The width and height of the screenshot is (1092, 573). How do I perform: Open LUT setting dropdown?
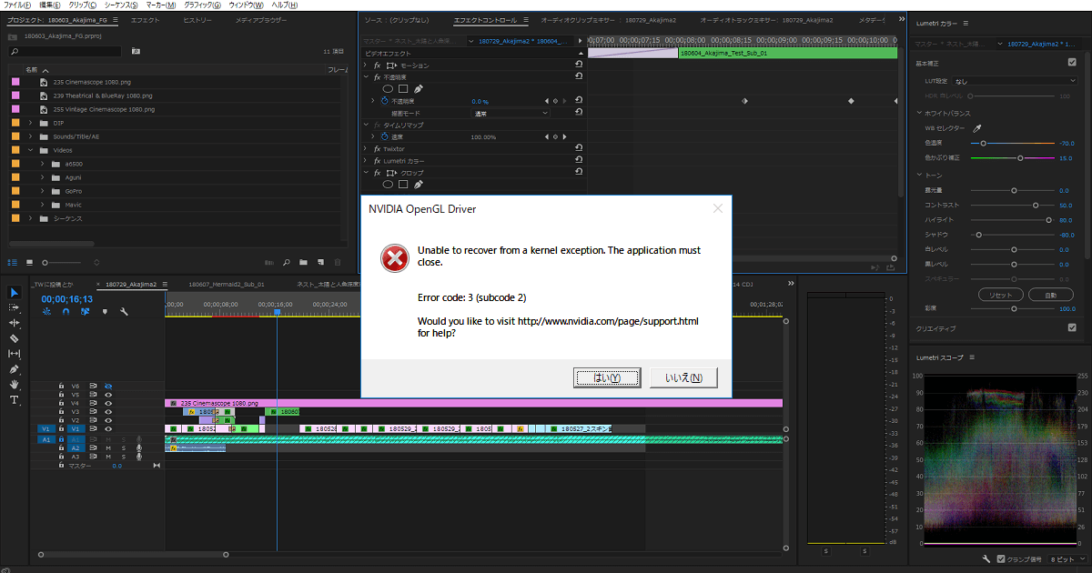coord(1013,81)
